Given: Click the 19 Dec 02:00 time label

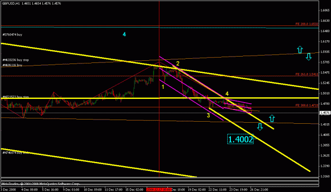Looking at the screenshot, I should 196,190.
